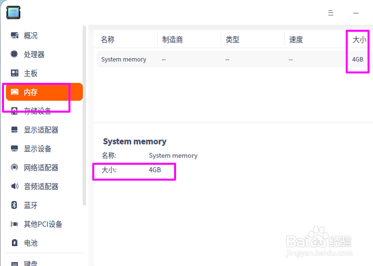Click the 电池 battery icon

tap(14, 243)
